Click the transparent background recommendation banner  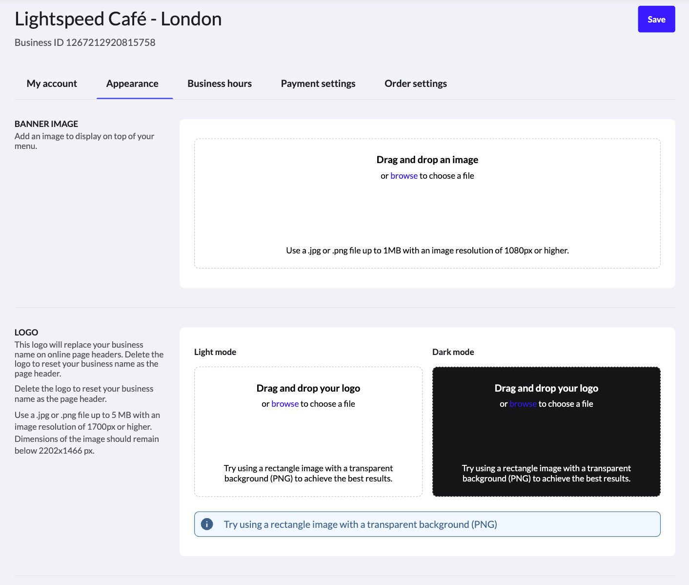click(x=427, y=524)
